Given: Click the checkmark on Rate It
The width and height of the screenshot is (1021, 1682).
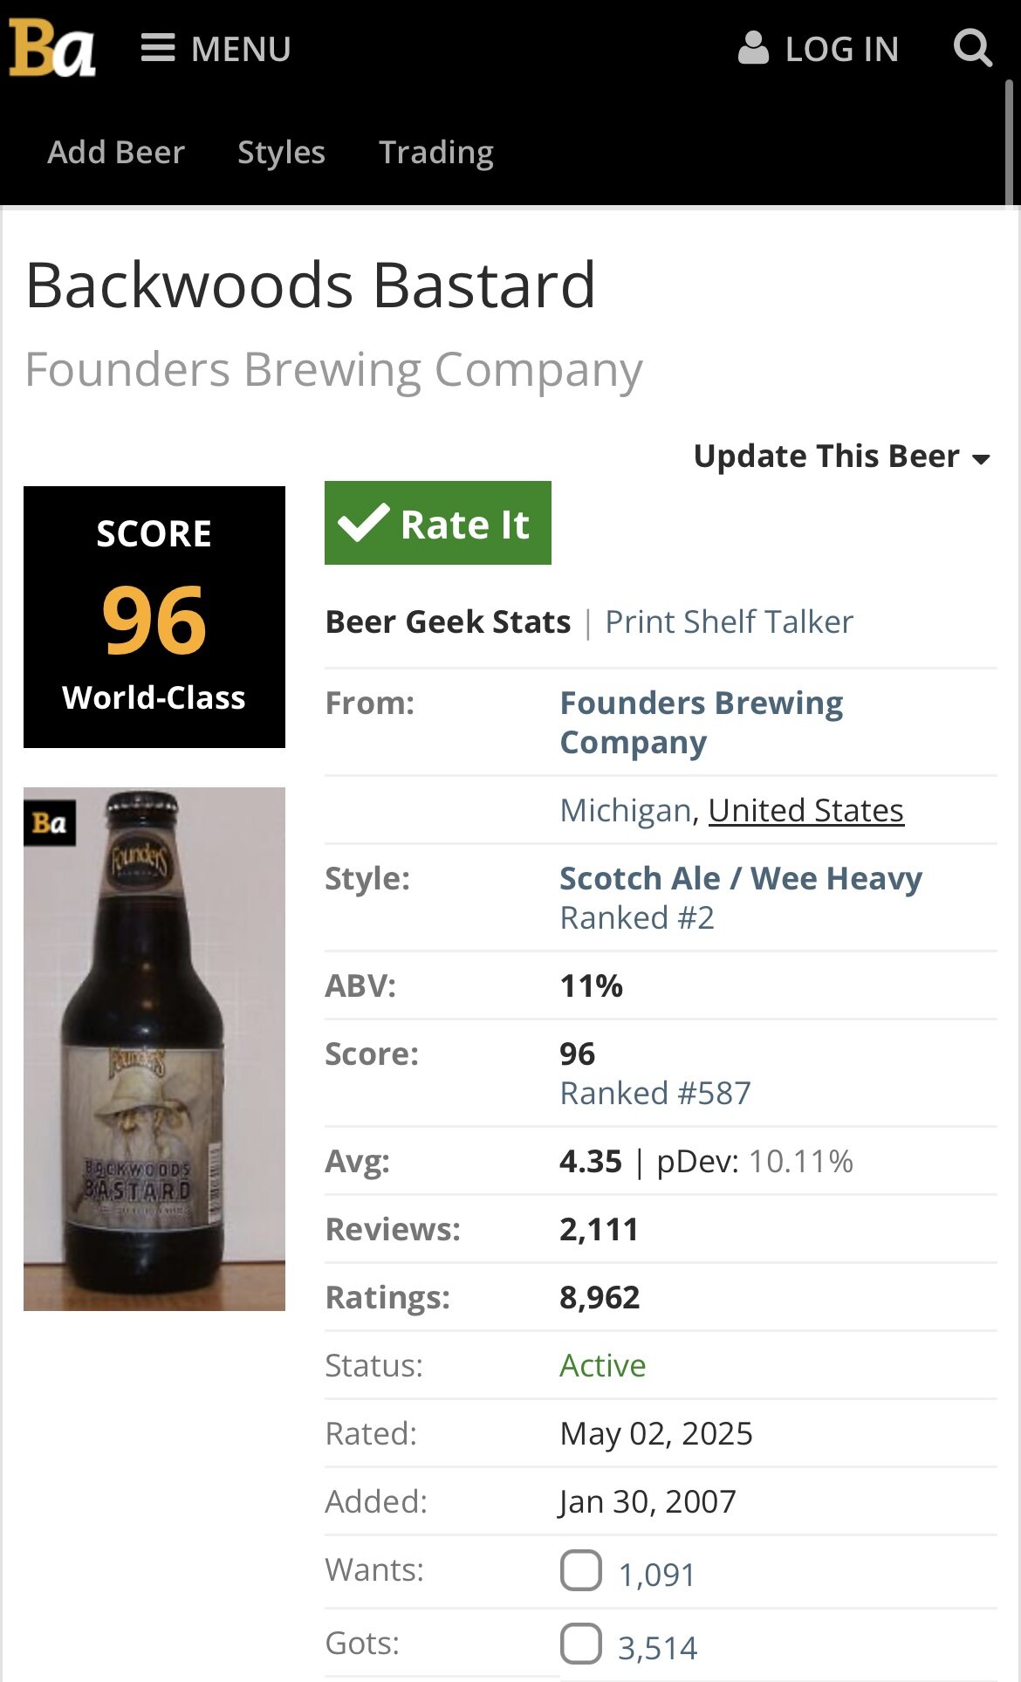Looking at the screenshot, I should [x=363, y=523].
